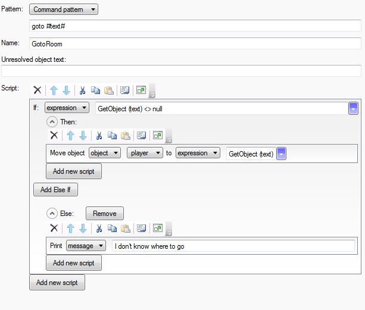Click the delete X icon in top Script toolbar

[x=37, y=90]
